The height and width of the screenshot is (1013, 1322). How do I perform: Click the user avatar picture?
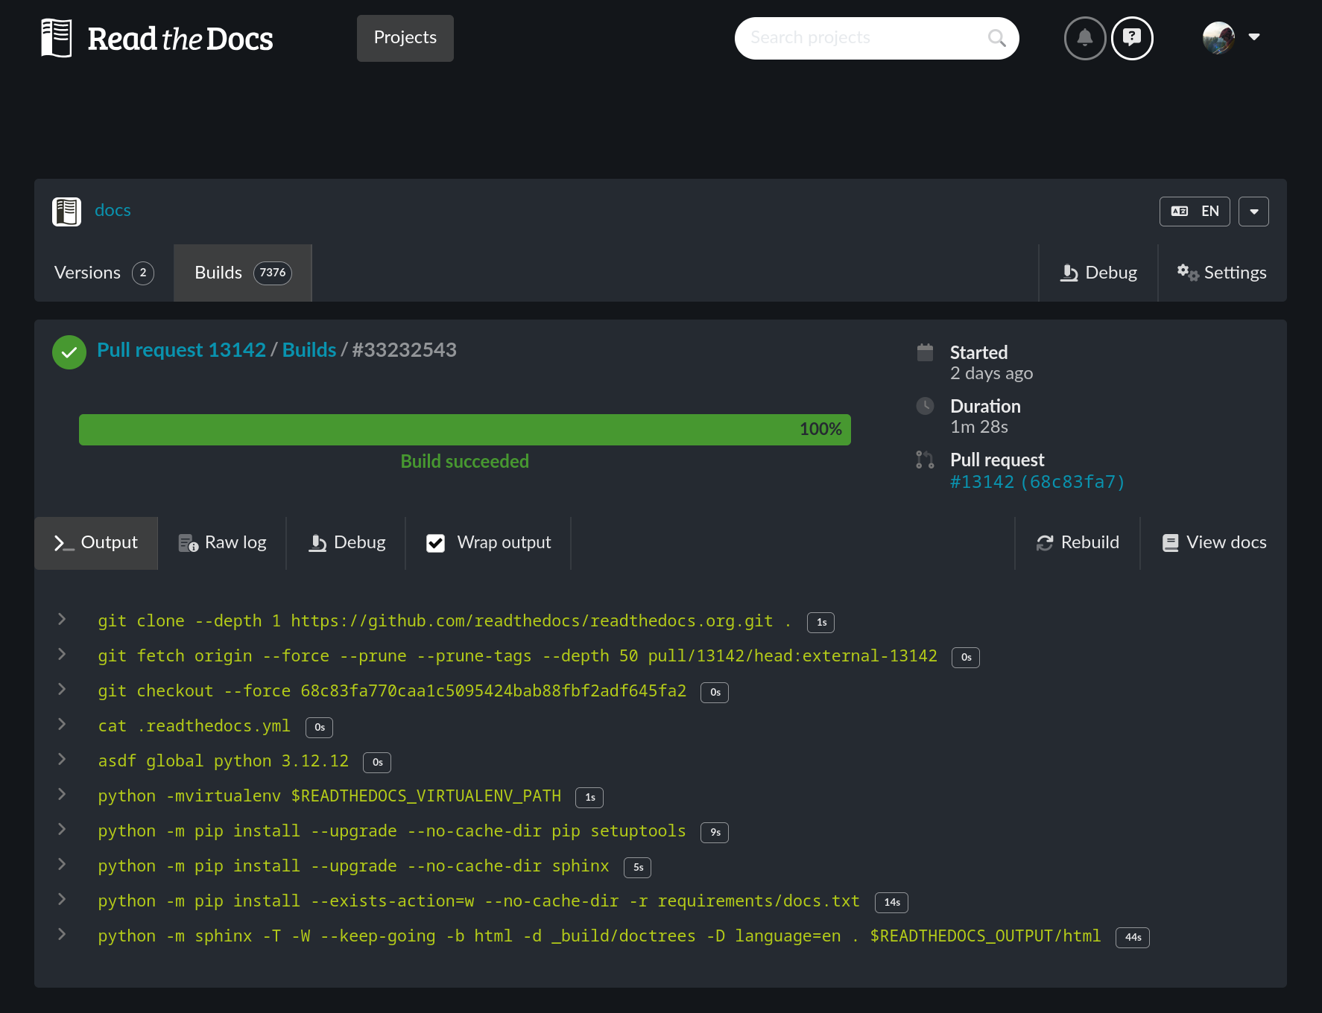point(1218,37)
